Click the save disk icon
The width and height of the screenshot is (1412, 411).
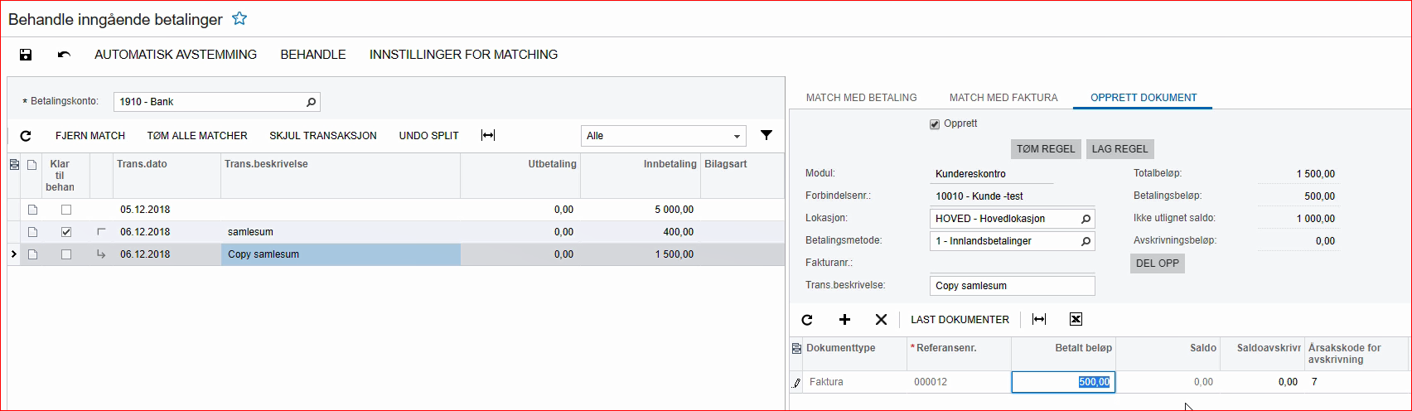point(26,55)
